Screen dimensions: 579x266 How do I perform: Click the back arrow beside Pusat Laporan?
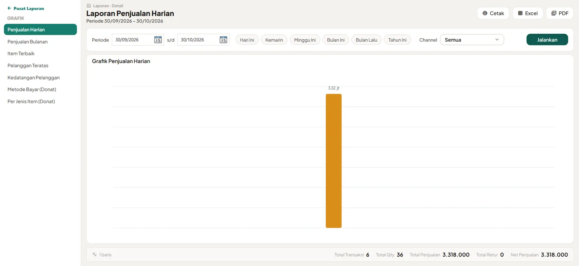click(9, 8)
